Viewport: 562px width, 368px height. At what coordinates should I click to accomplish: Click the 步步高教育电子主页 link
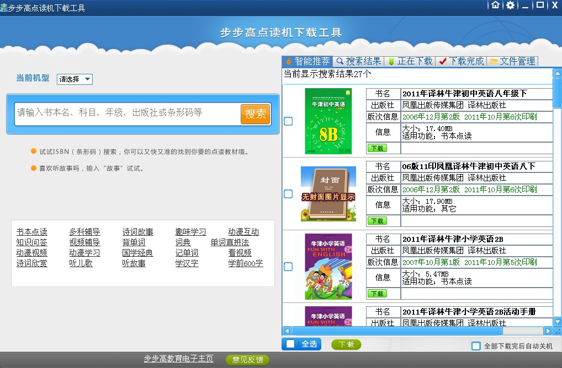(178, 359)
